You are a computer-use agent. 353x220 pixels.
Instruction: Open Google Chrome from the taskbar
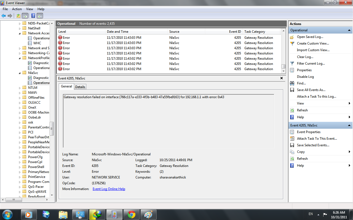point(131,214)
